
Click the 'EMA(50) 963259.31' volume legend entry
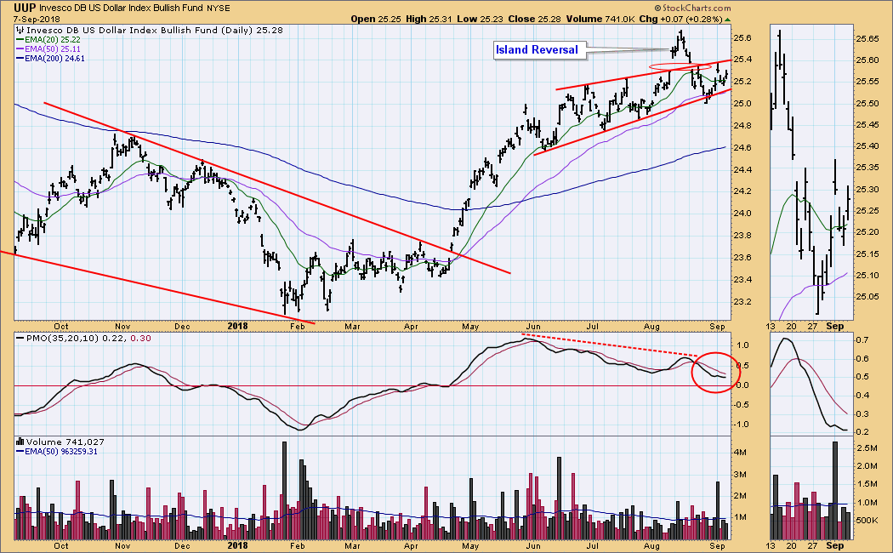[61, 452]
